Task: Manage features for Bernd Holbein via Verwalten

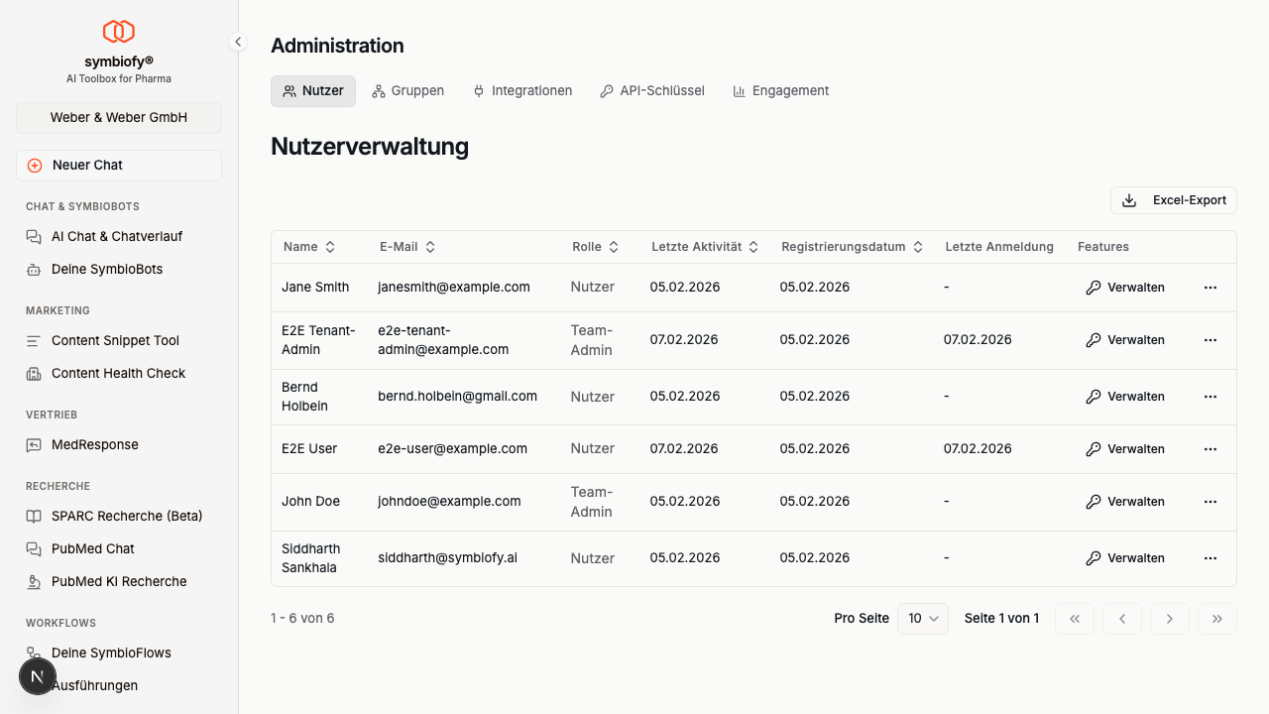Action: (x=1125, y=396)
